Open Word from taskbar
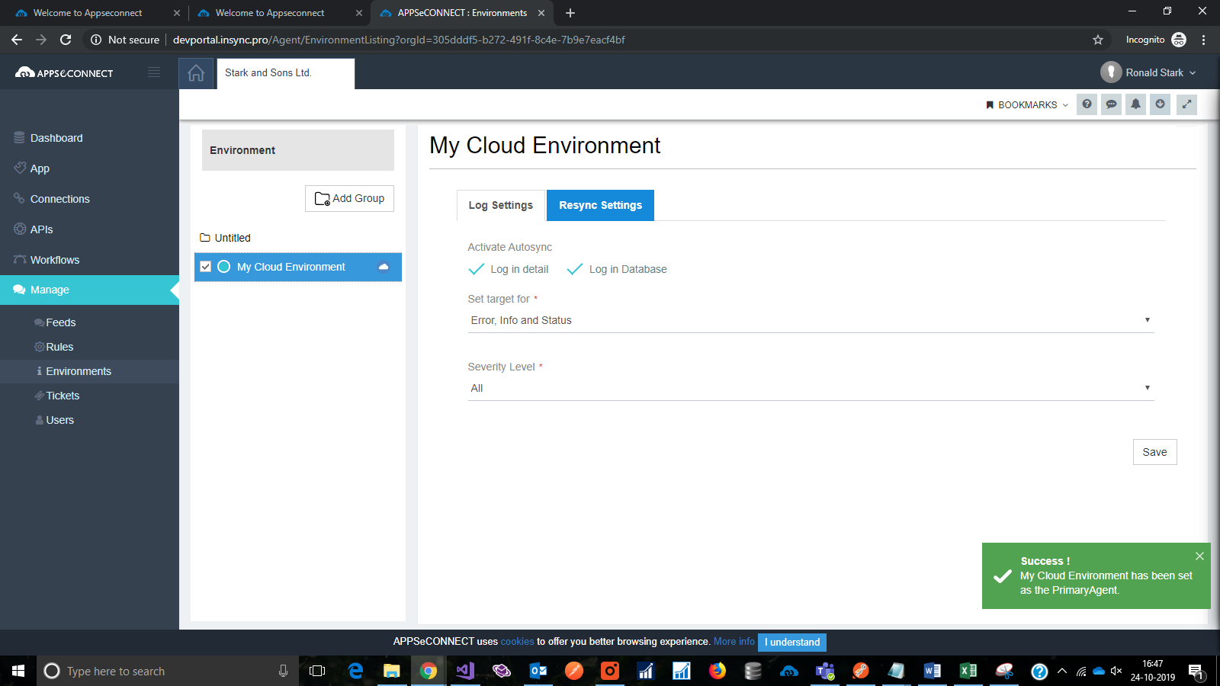The image size is (1220, 686). 932,671
